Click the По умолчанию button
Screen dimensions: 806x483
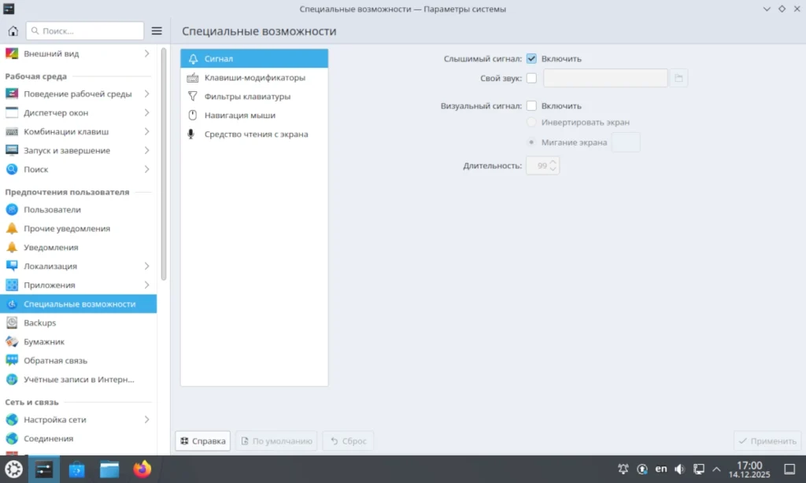[276, 441]
